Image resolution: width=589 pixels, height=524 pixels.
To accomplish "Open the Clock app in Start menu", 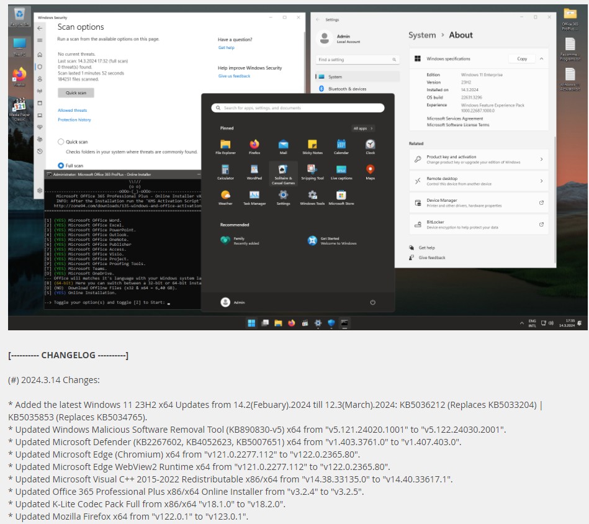I will pos(370,147).
